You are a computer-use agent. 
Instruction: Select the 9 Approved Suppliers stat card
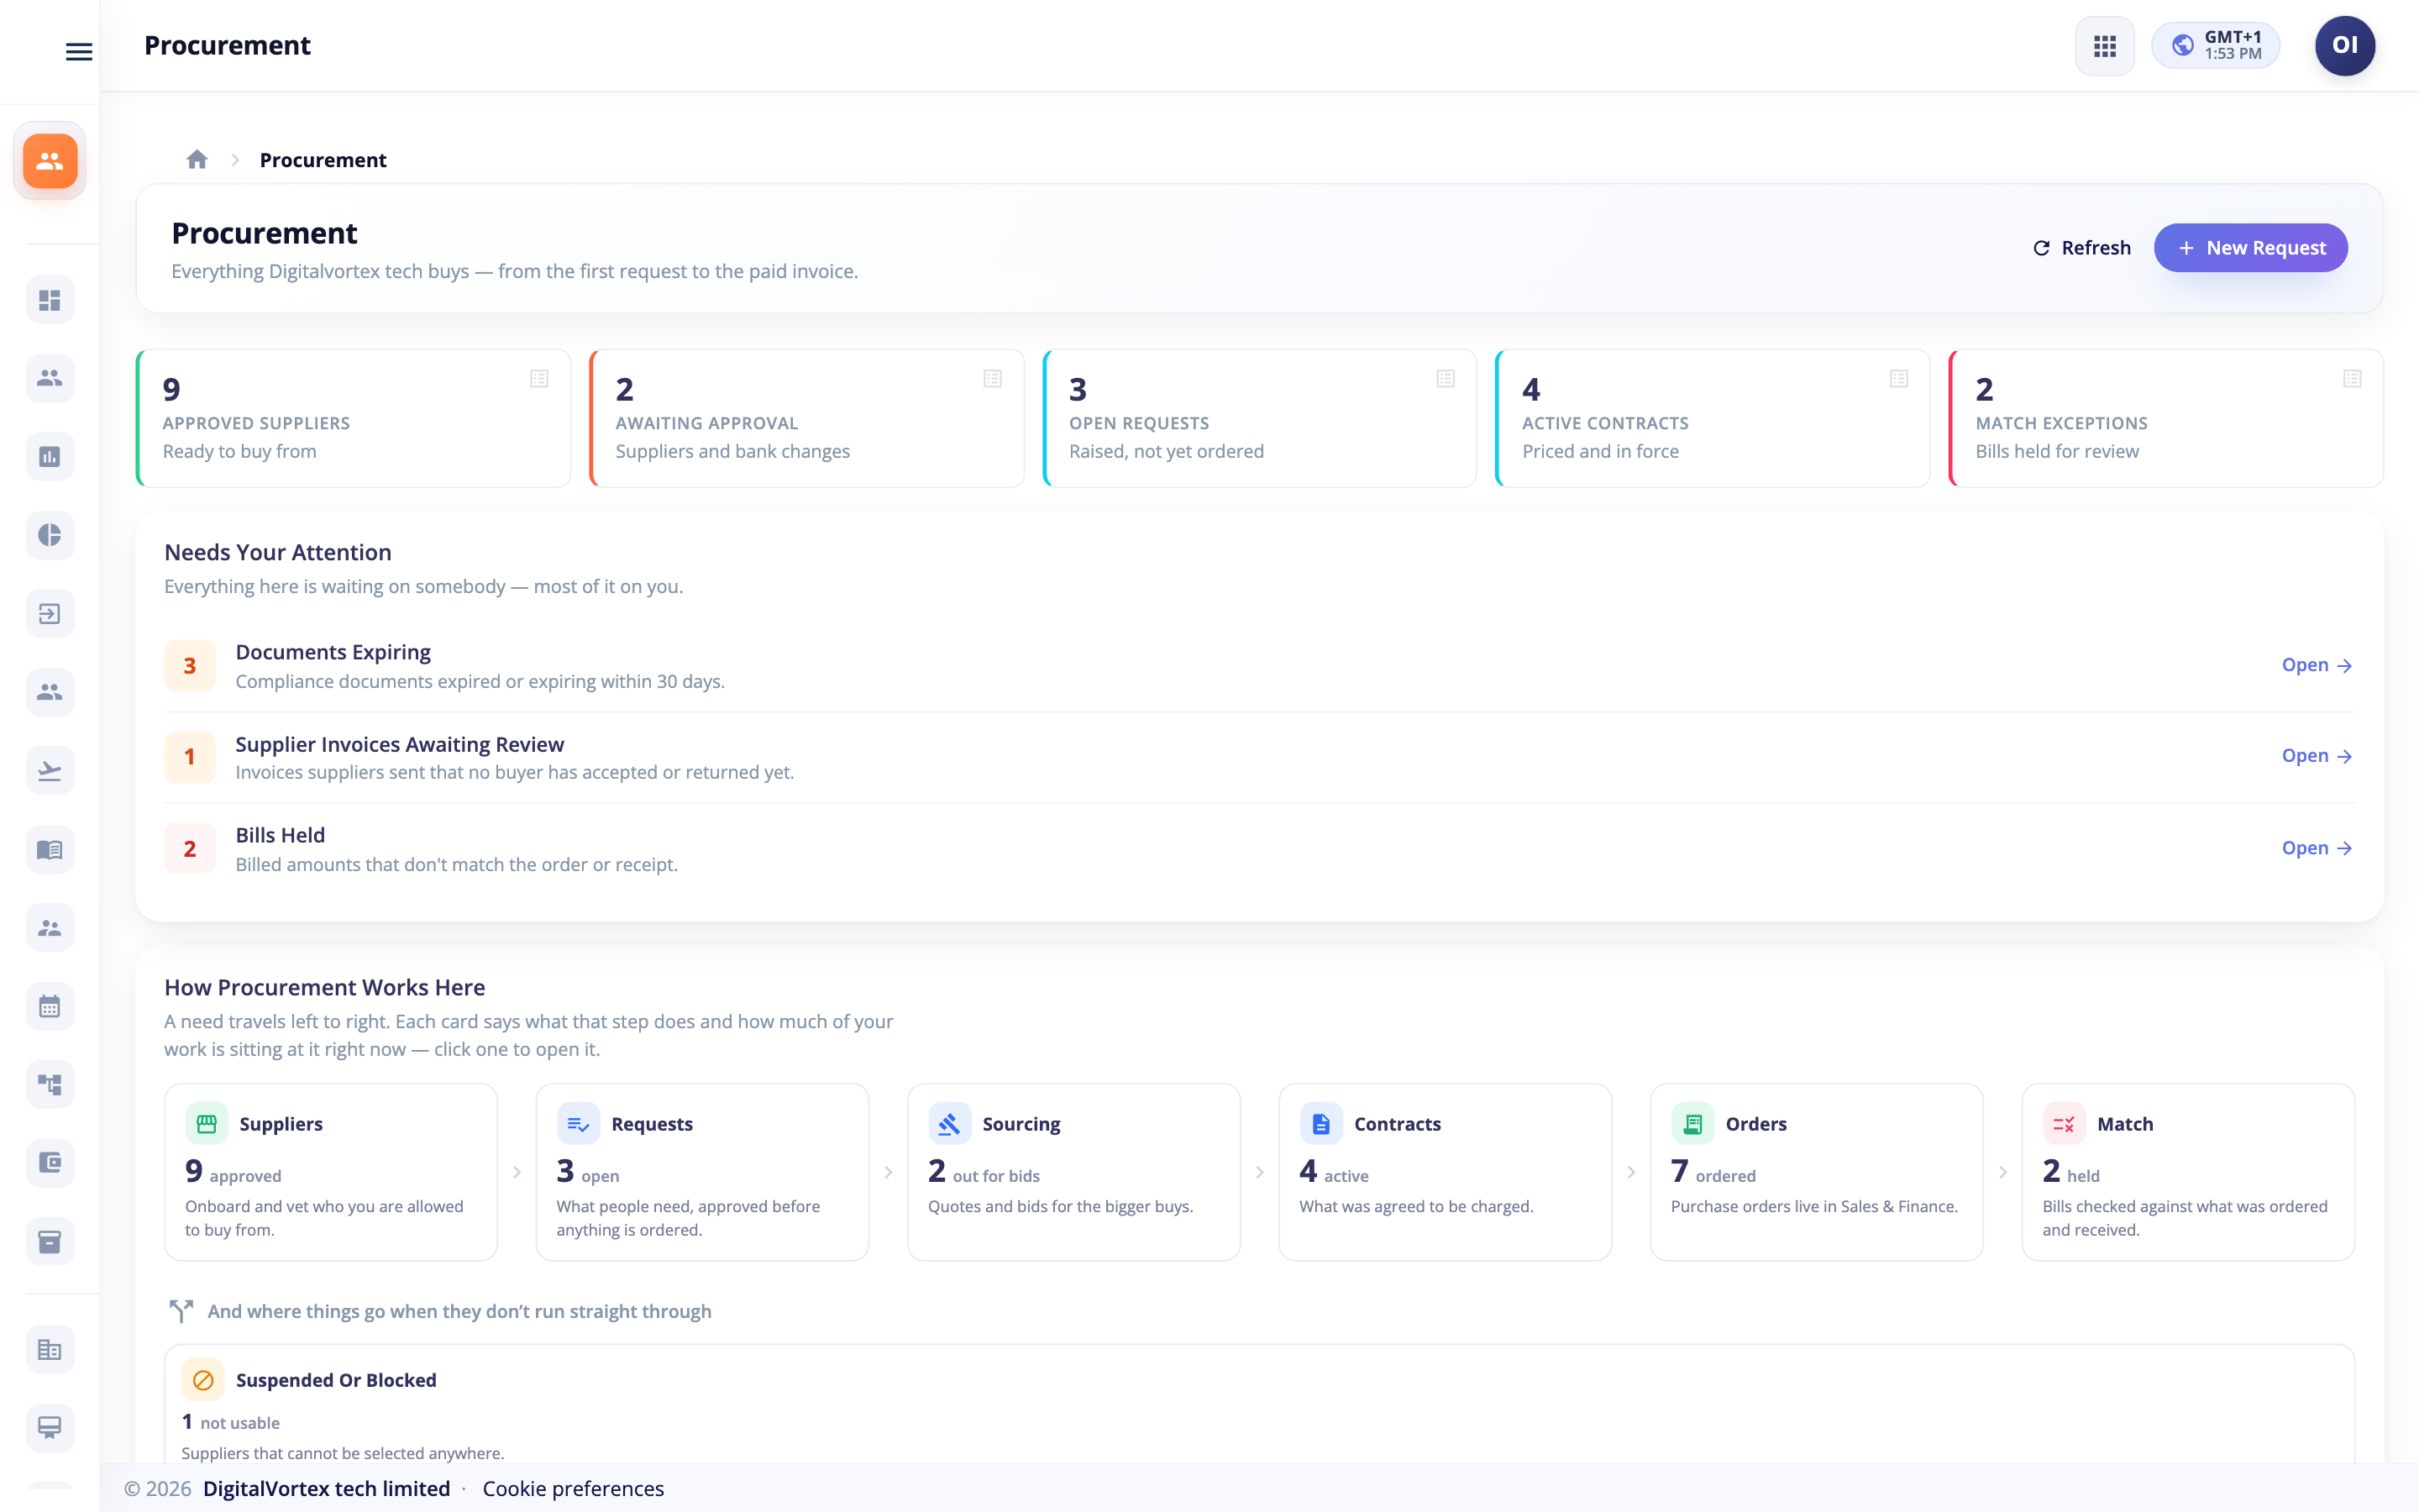coord(353,418)
